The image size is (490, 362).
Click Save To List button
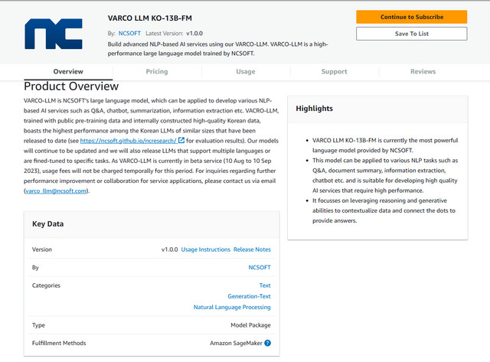(412, 34)
